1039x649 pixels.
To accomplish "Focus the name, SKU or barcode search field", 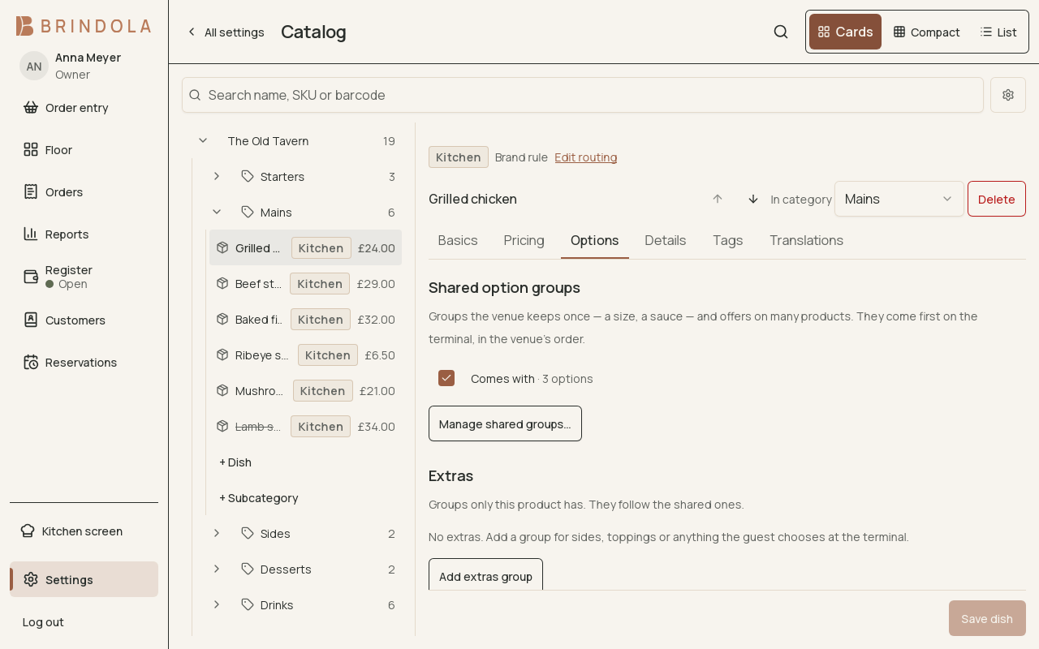I will [x=583, y=95].
